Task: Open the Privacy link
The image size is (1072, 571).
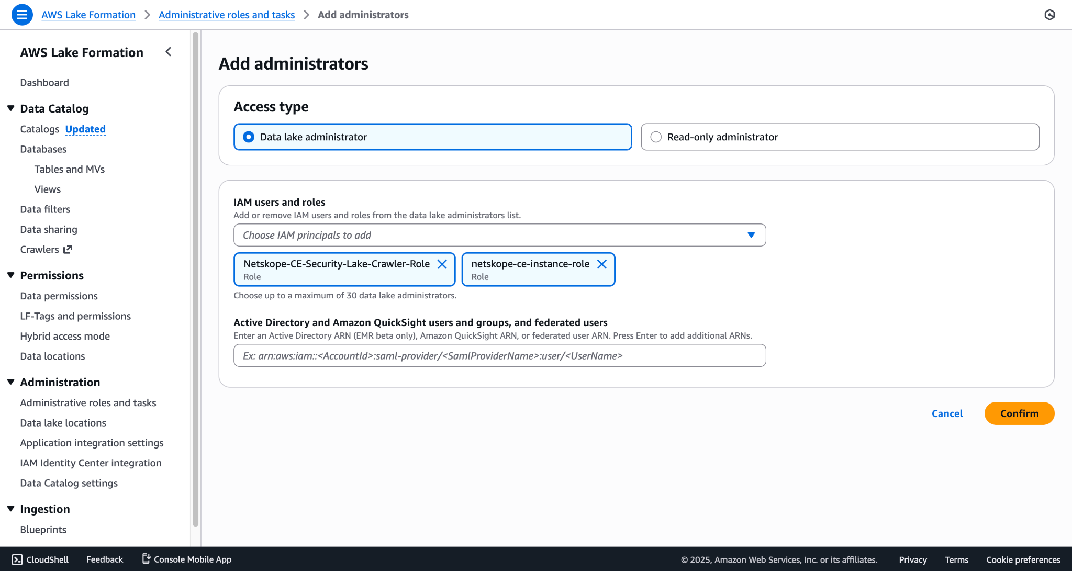Action: click(913, 559)
